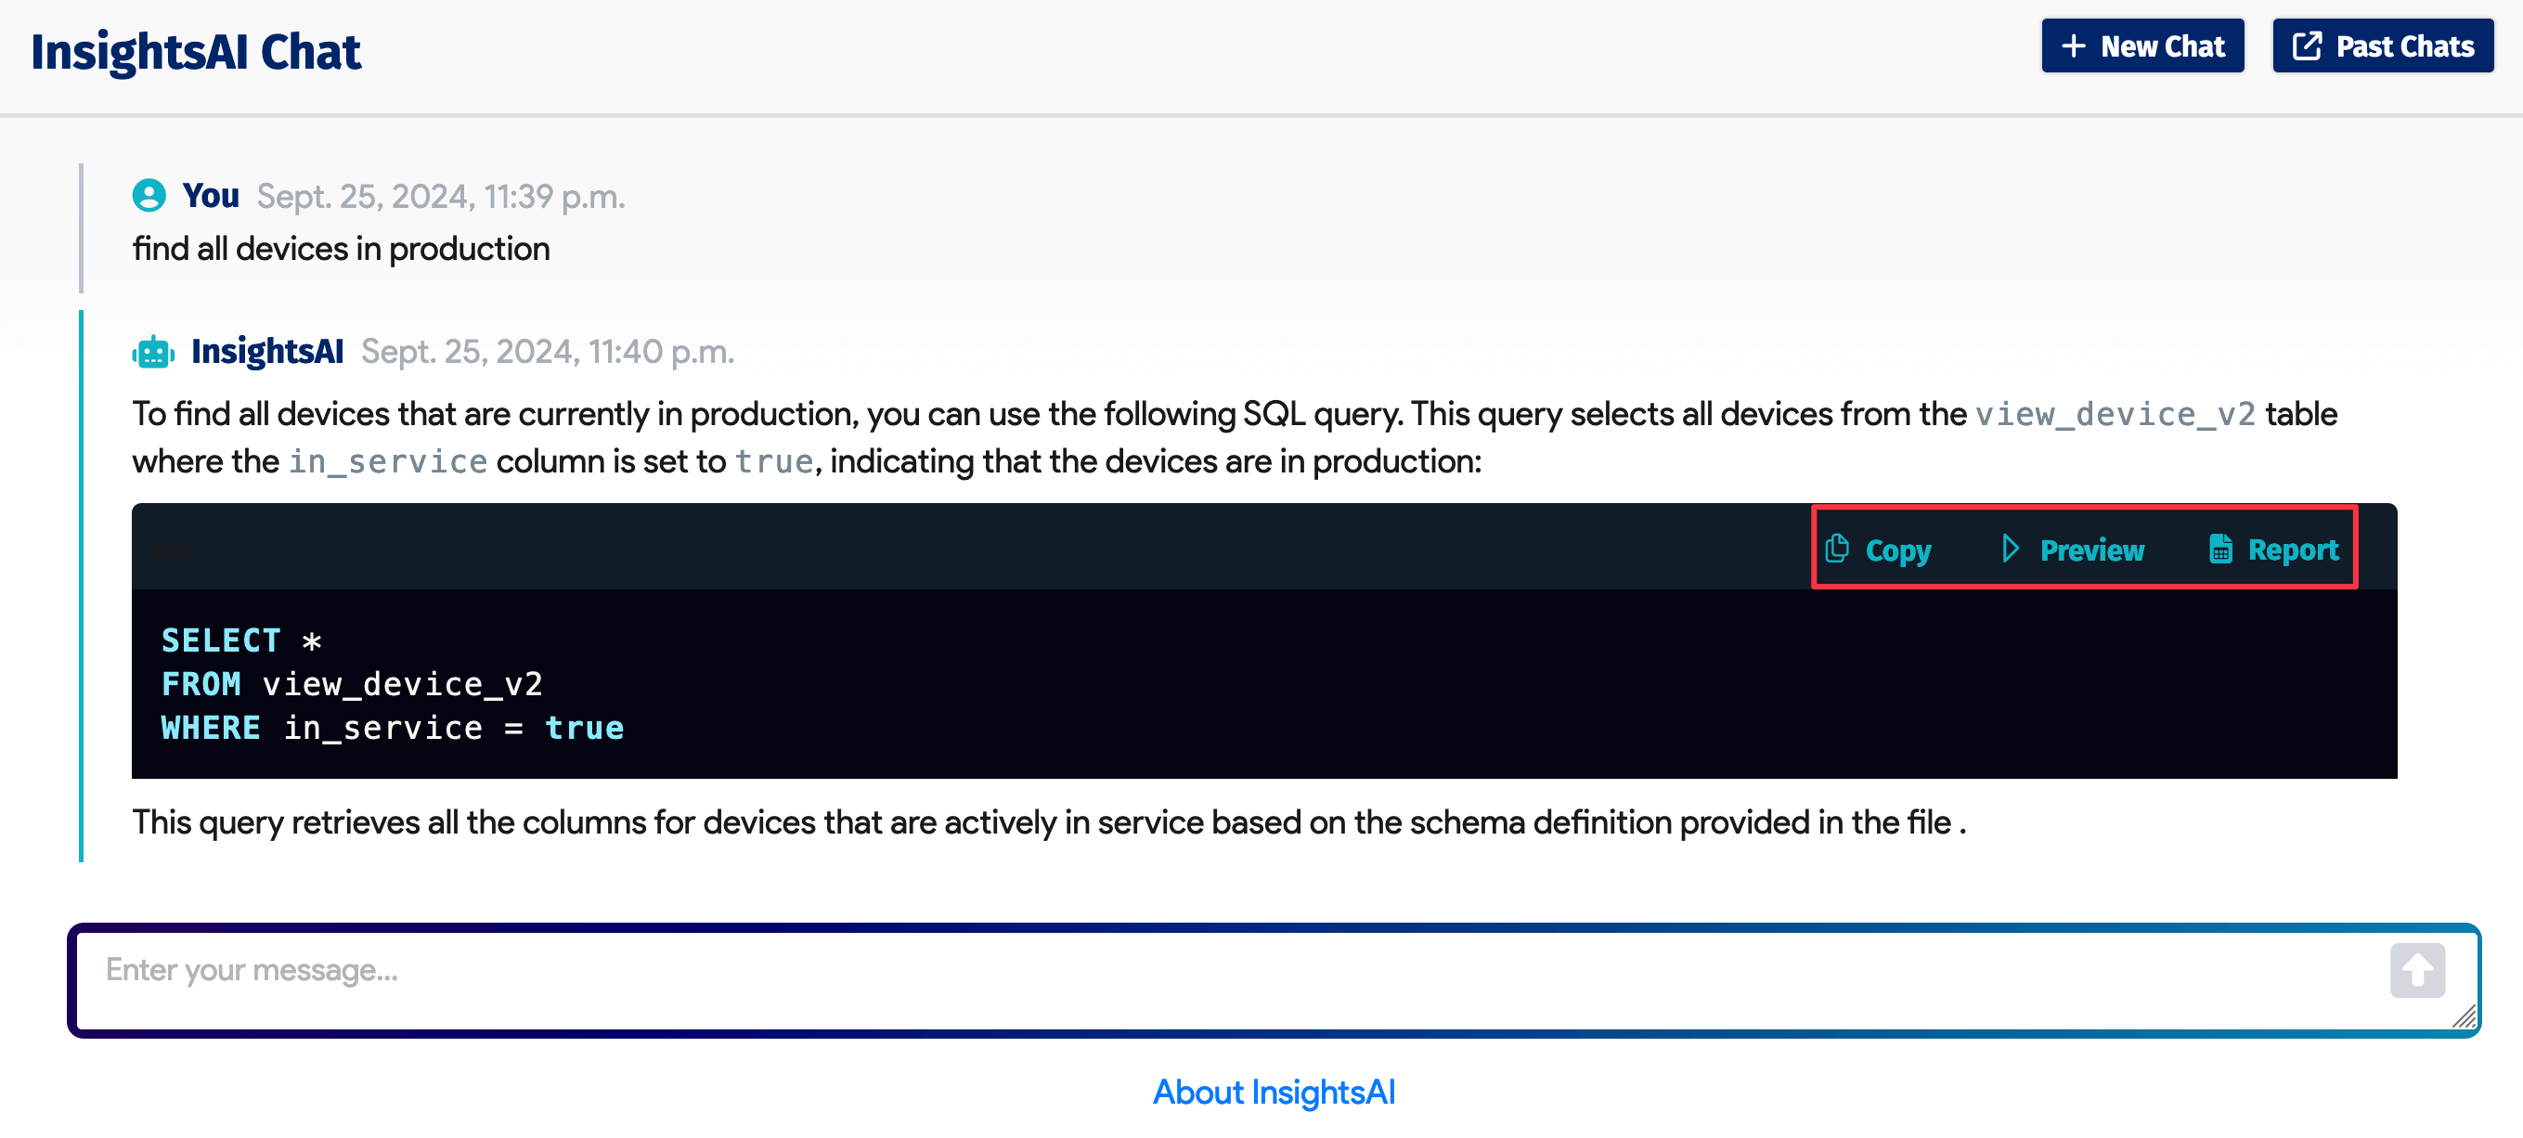Click the send message arrow button

(x=2416, y=970)
